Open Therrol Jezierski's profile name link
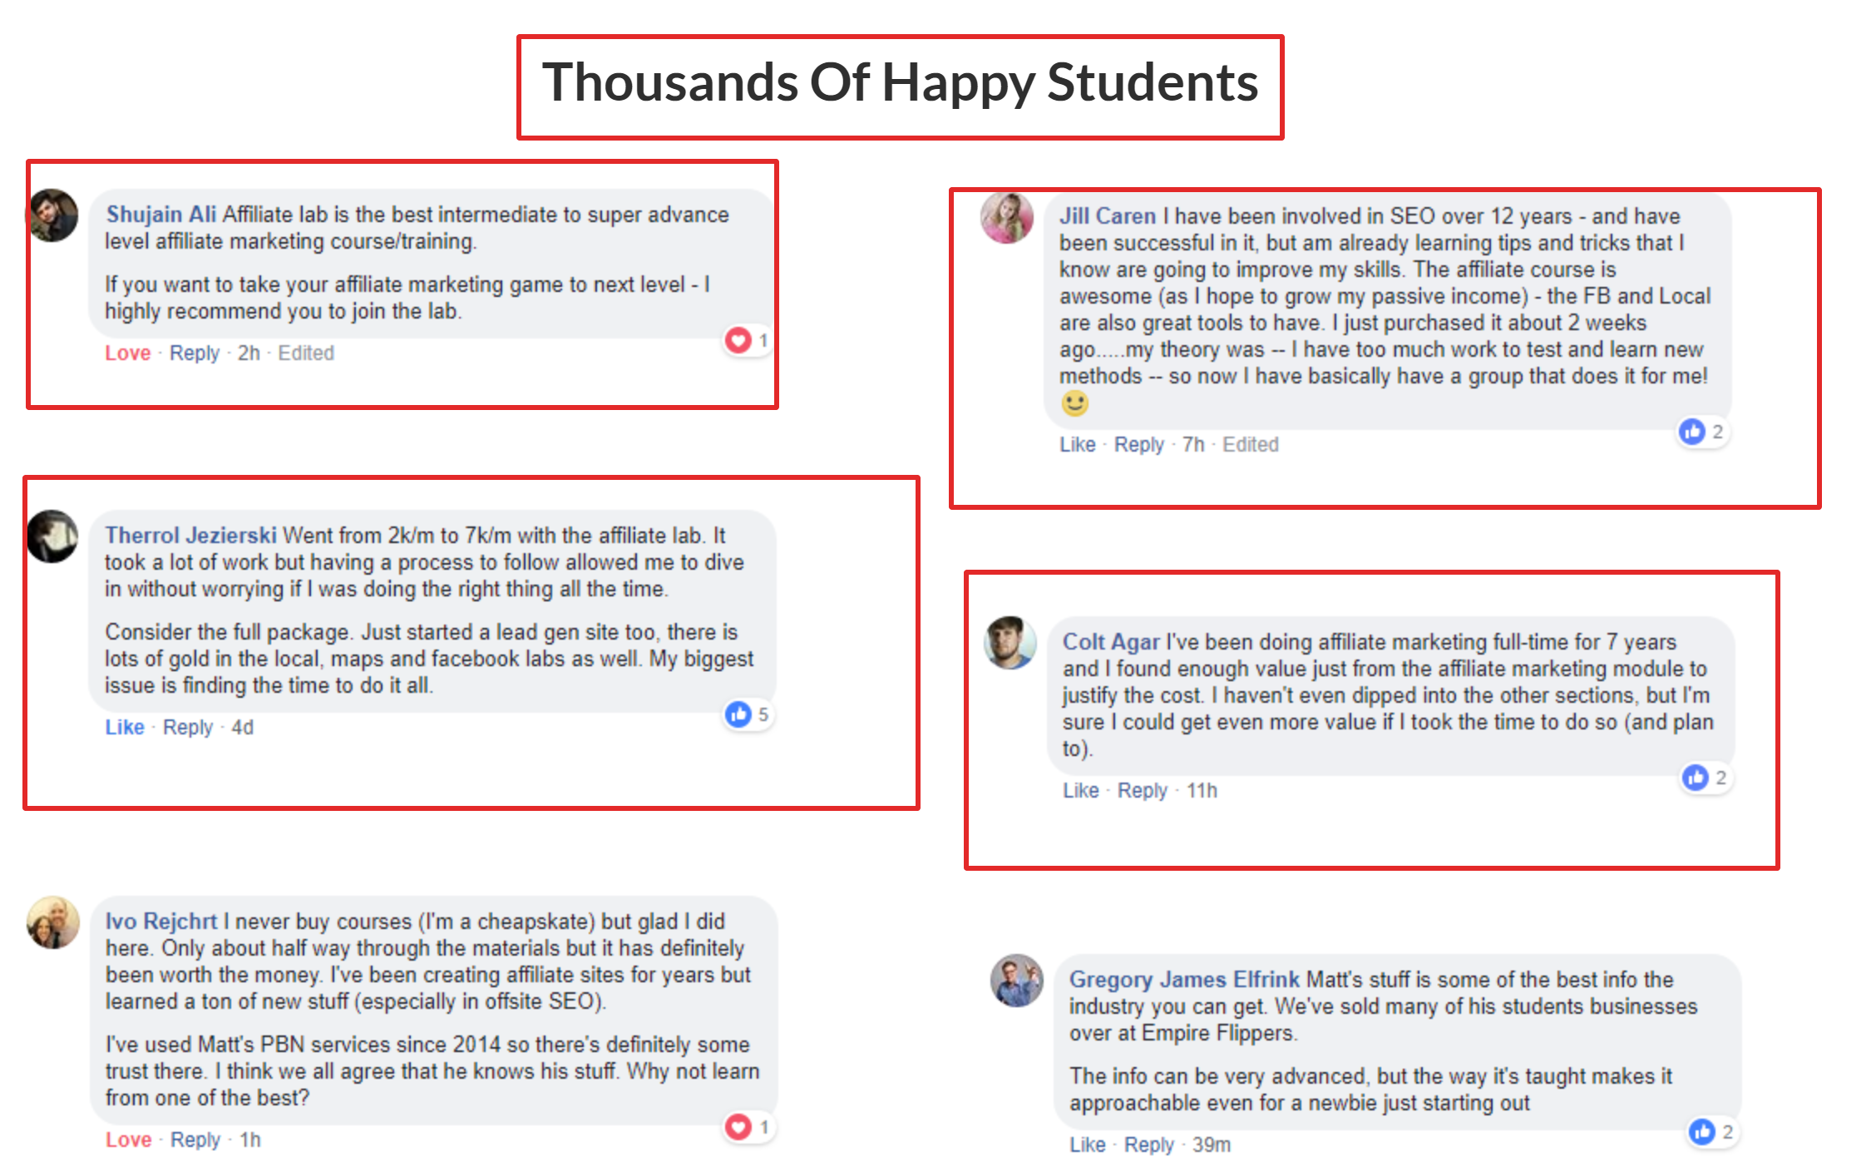This screenshot has height=1176, width=1876. (x=190, y=536)
